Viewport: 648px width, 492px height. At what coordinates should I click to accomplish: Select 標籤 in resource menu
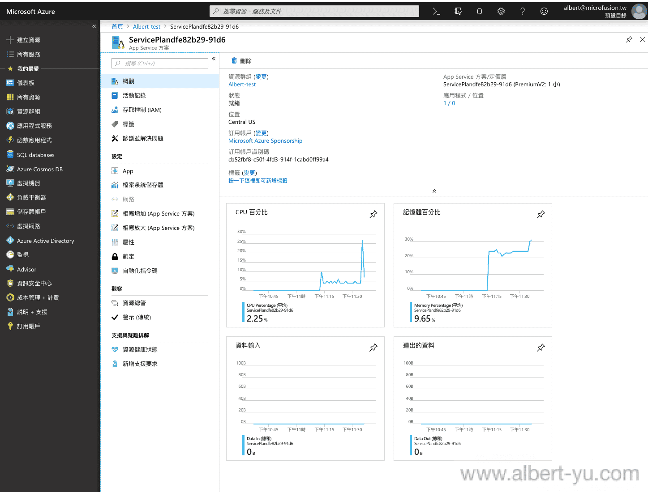(x=160, y=124)
